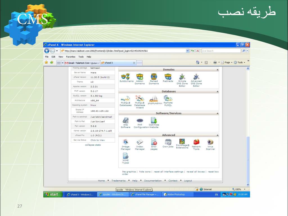Switch to the Gmail - TalaHost.Com tab

(82, 63)
